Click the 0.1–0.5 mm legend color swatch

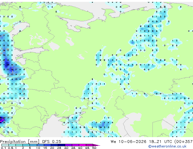coord(5,145)
